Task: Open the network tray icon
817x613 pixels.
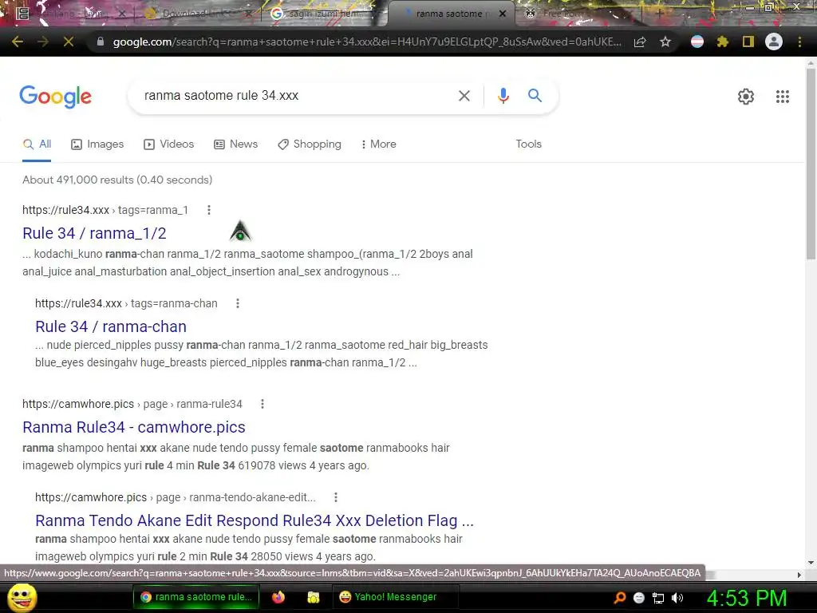Action: tap(658, 598)
